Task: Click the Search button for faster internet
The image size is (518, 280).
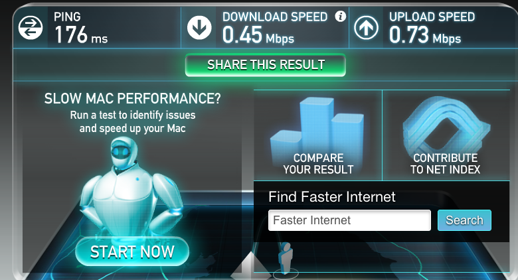Action: 464,220
